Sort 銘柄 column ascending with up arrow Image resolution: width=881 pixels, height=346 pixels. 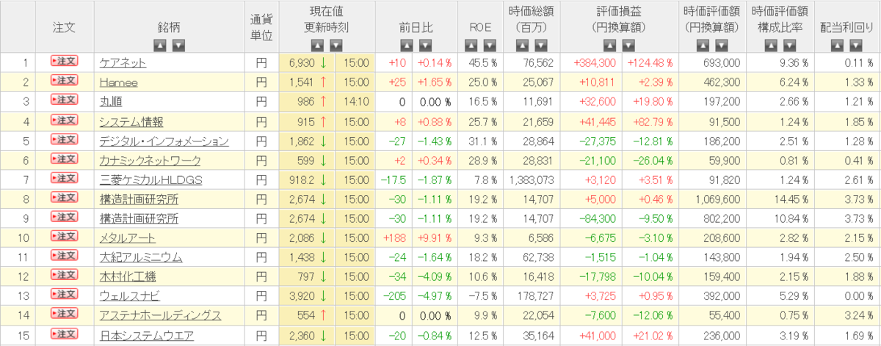[x=159, y=45]
